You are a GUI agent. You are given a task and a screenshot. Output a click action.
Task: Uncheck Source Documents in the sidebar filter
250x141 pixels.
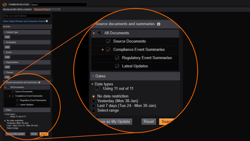13,91
